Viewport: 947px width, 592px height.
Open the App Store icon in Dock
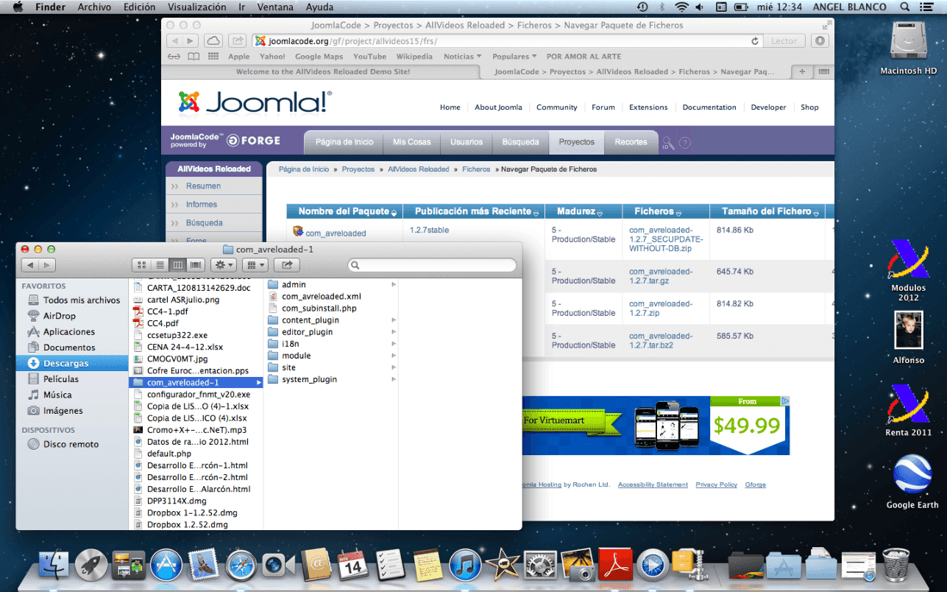coord(166,564)
